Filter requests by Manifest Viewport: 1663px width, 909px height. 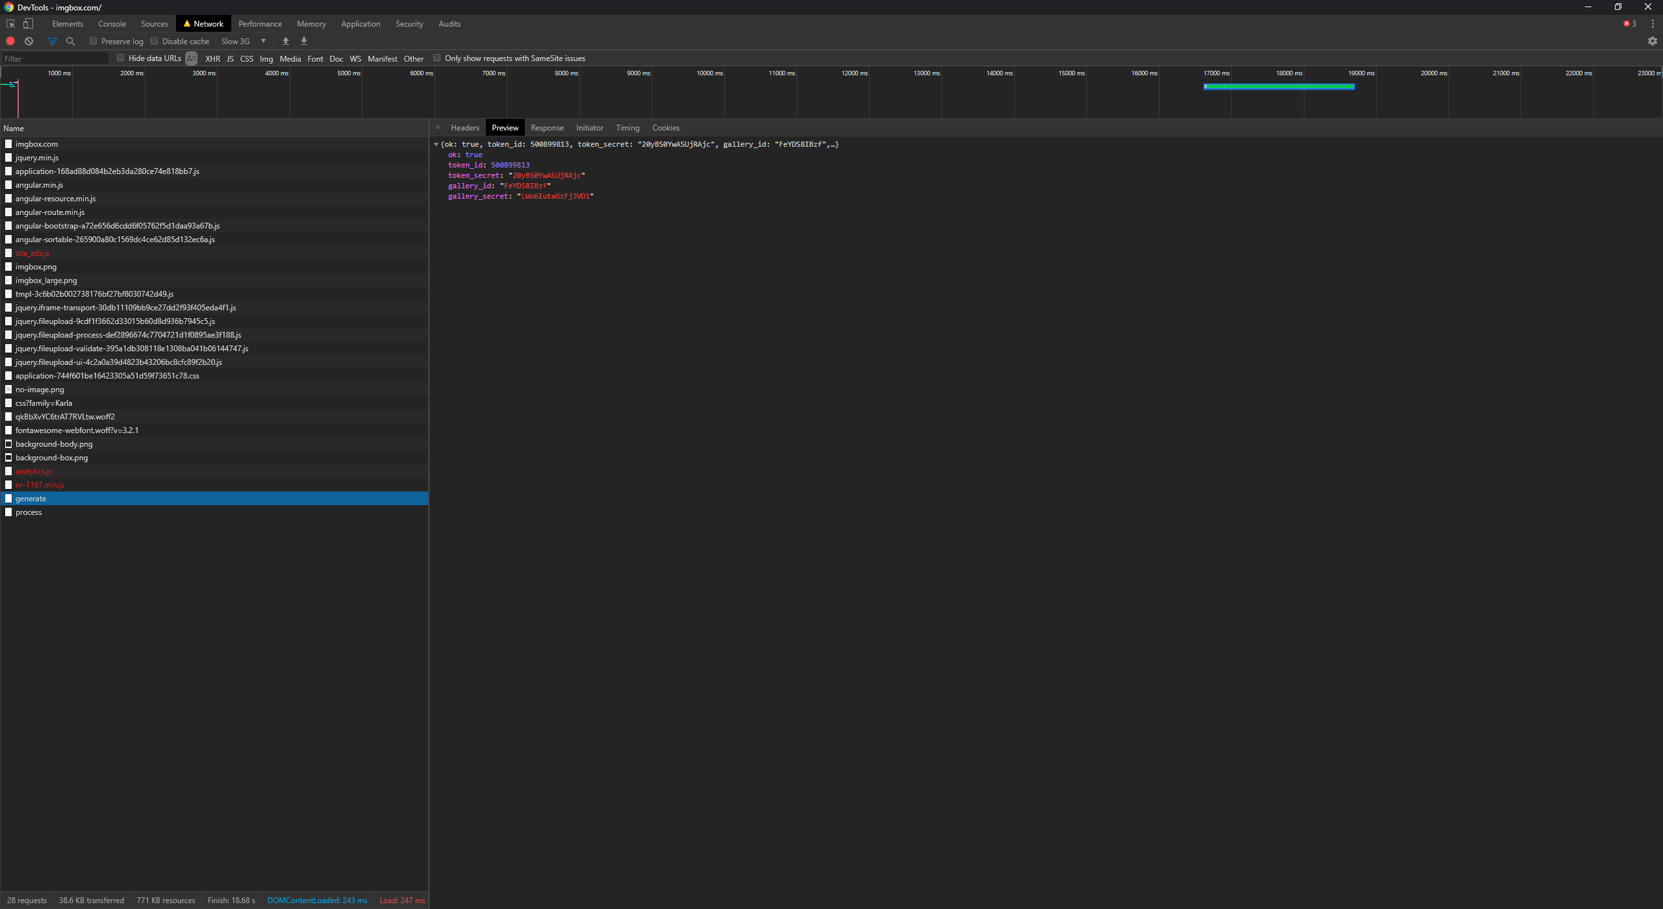(x=383, y=58)
